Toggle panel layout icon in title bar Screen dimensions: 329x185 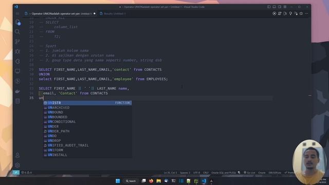pos(274,7)
